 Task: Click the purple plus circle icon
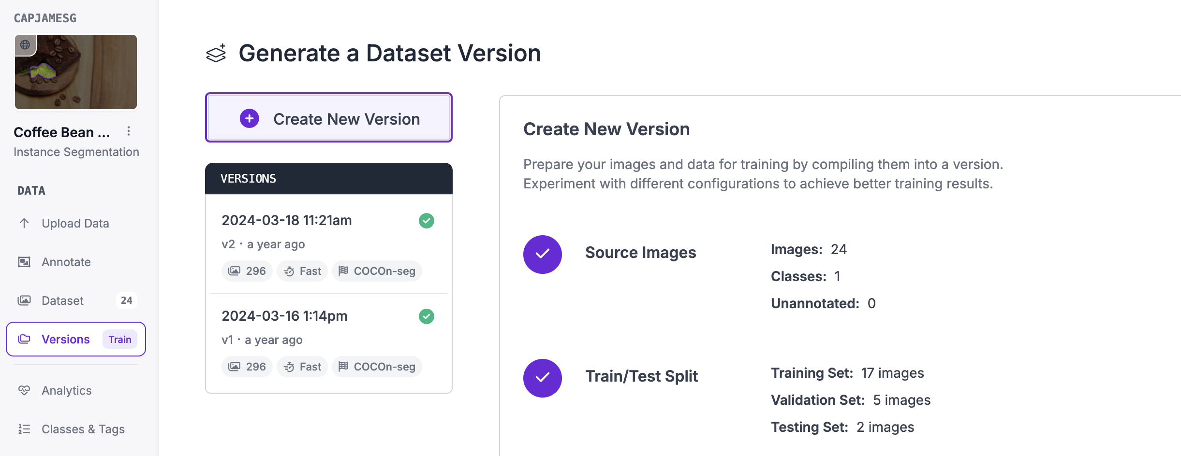pyautogui.click(x=250, y=118)
